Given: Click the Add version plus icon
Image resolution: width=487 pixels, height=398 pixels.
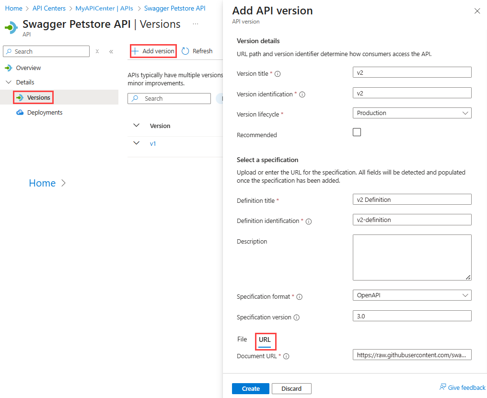Looking at the screenshot, I should click(x=136, y=51).
